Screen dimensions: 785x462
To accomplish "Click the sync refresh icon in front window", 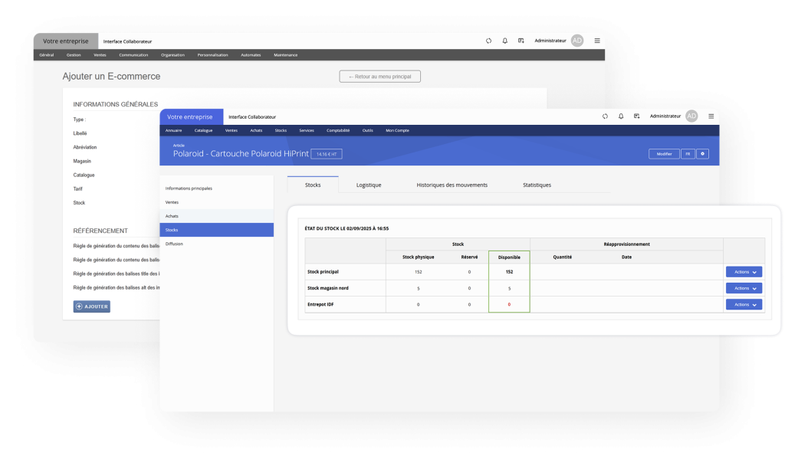I will (x=604, y=116).
